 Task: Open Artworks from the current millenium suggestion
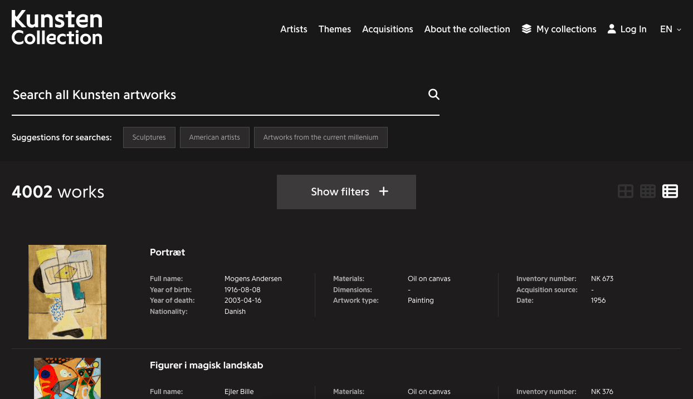pos(320,137)
